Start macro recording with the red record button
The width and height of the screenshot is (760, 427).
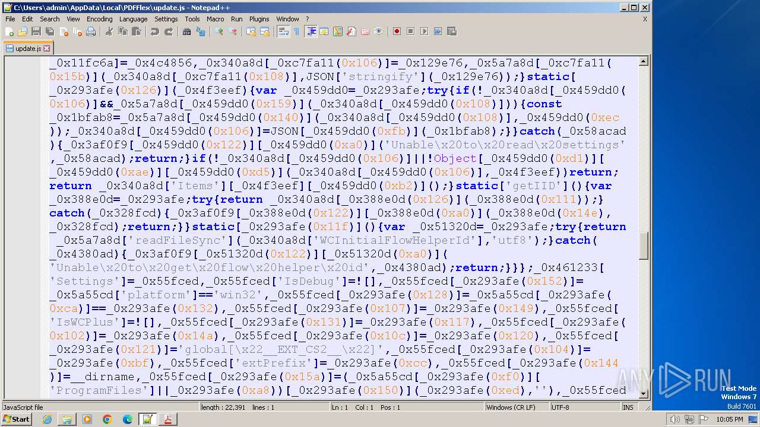tap(397, 31)
